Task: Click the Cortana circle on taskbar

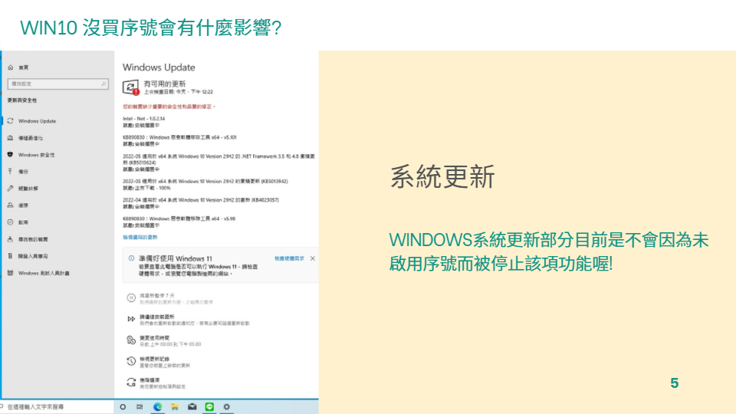Action: coord(123,407)
